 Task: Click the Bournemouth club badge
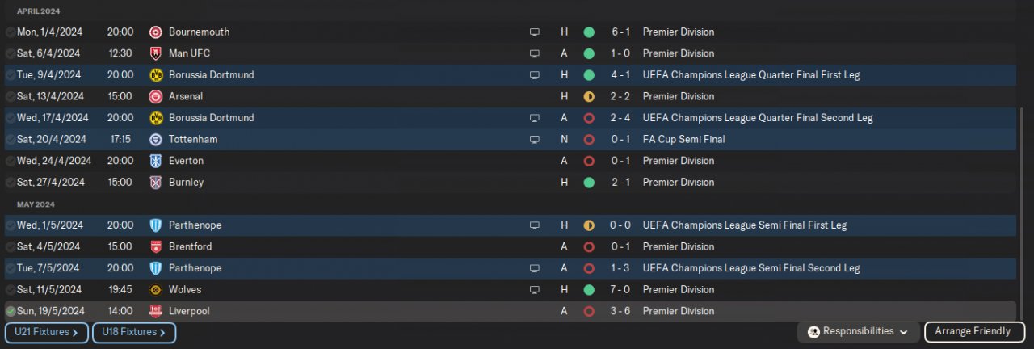[x=156, y=32]
